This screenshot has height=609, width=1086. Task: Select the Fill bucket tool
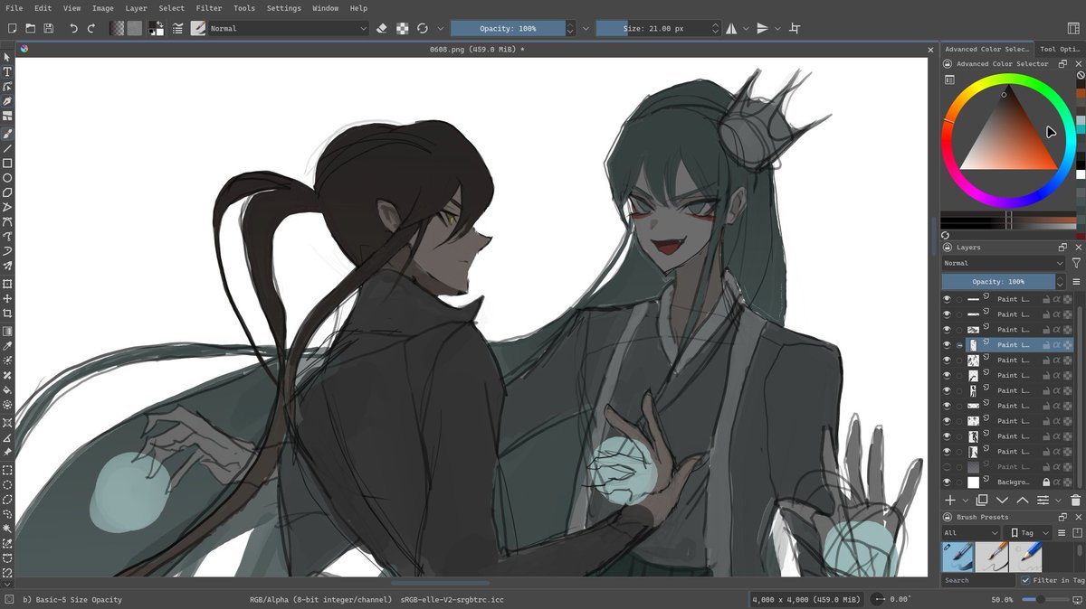tap(7, 389)
